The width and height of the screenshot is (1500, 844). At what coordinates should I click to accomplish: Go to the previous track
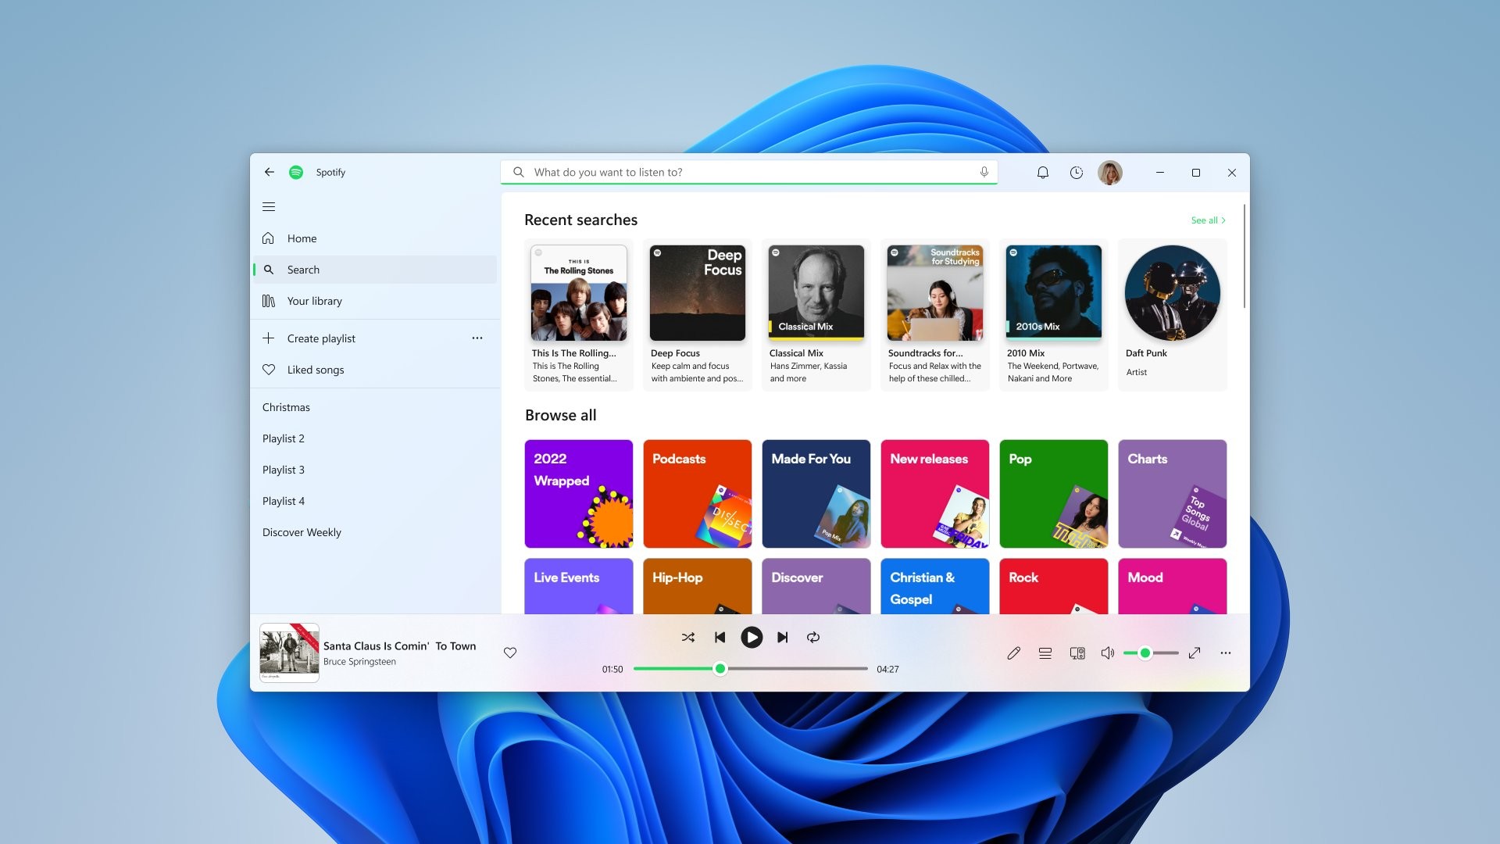720,638
